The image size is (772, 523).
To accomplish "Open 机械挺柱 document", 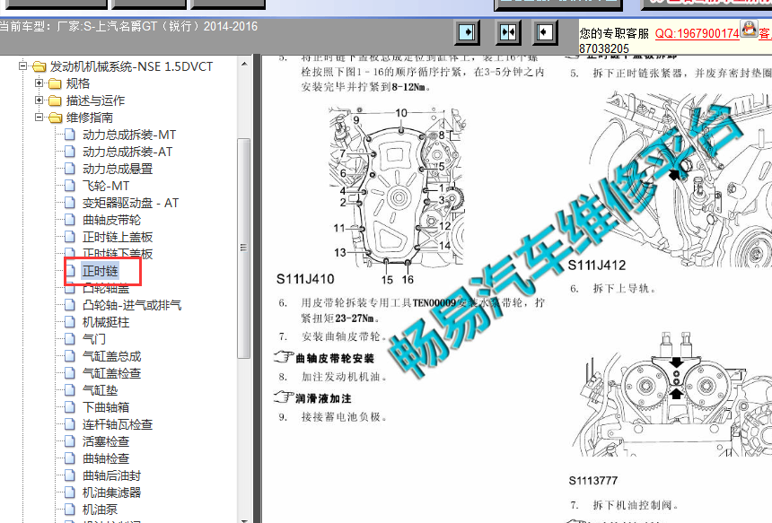I will pos(106,322).
